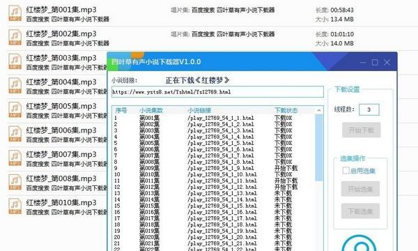Click 下载OK status of row 6
418x251 pixels.
[284, 149]
